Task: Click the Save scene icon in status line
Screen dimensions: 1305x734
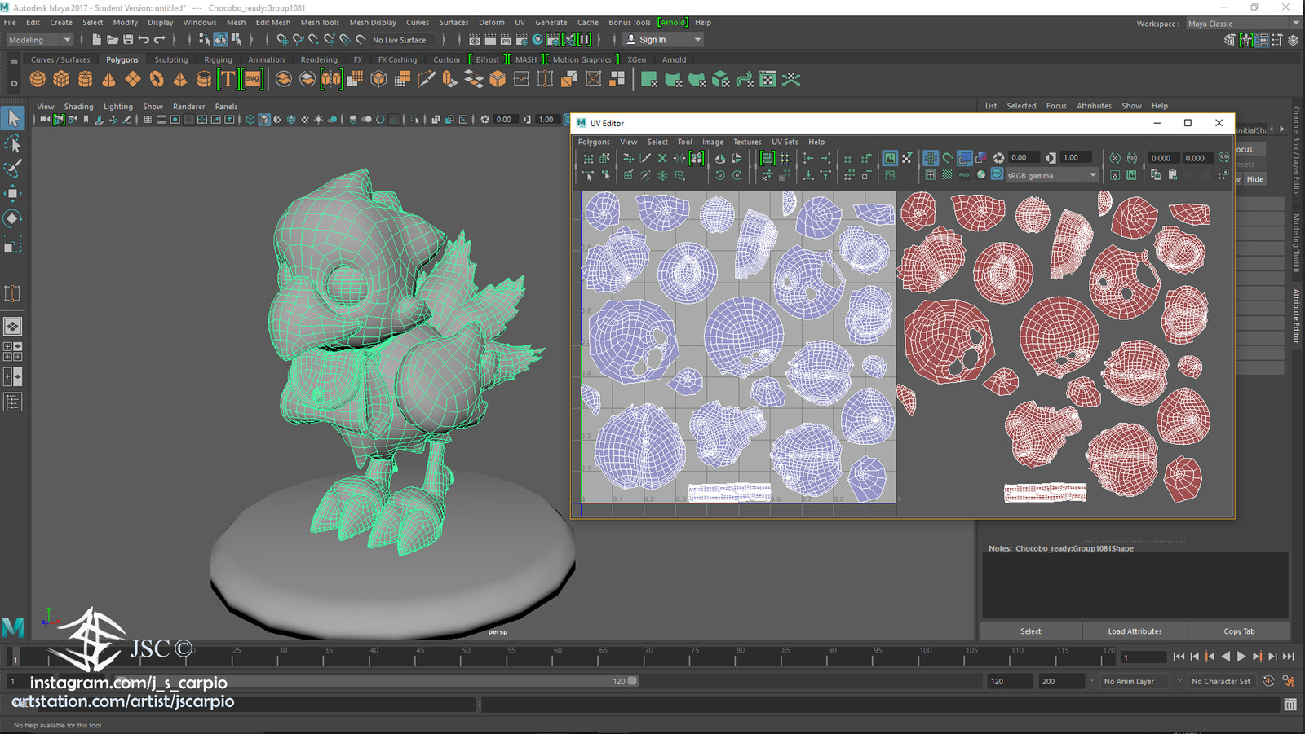Action: (128, 39)
